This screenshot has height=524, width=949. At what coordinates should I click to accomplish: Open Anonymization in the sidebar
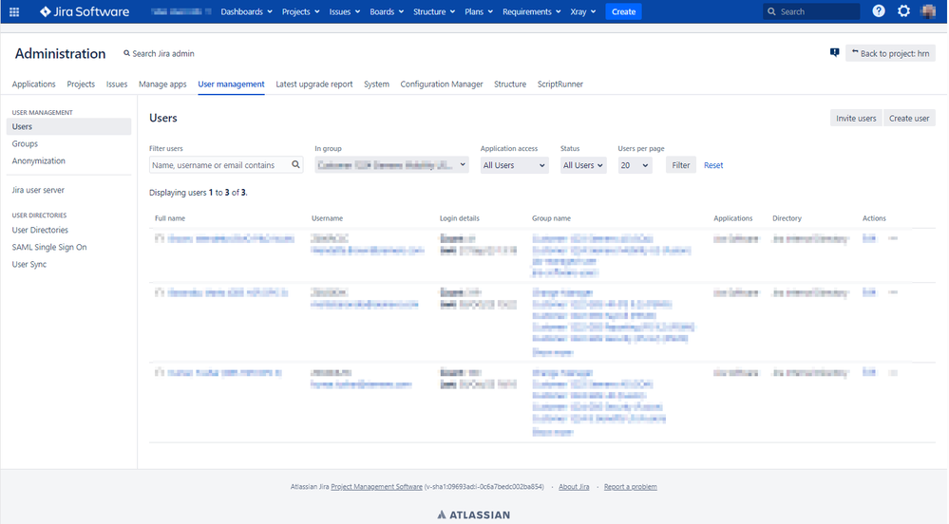[39, 160]
